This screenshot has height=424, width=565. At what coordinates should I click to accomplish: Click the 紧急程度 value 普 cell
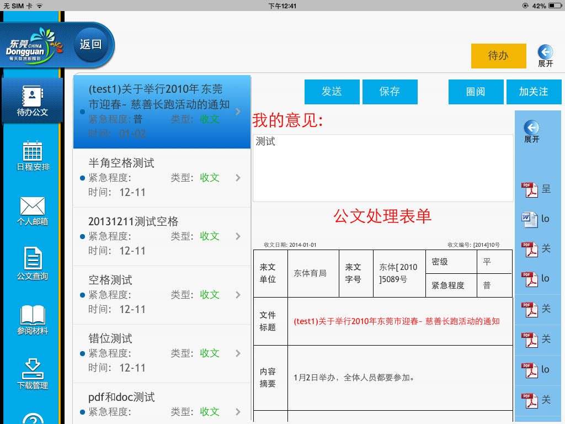tap(494, 285)
